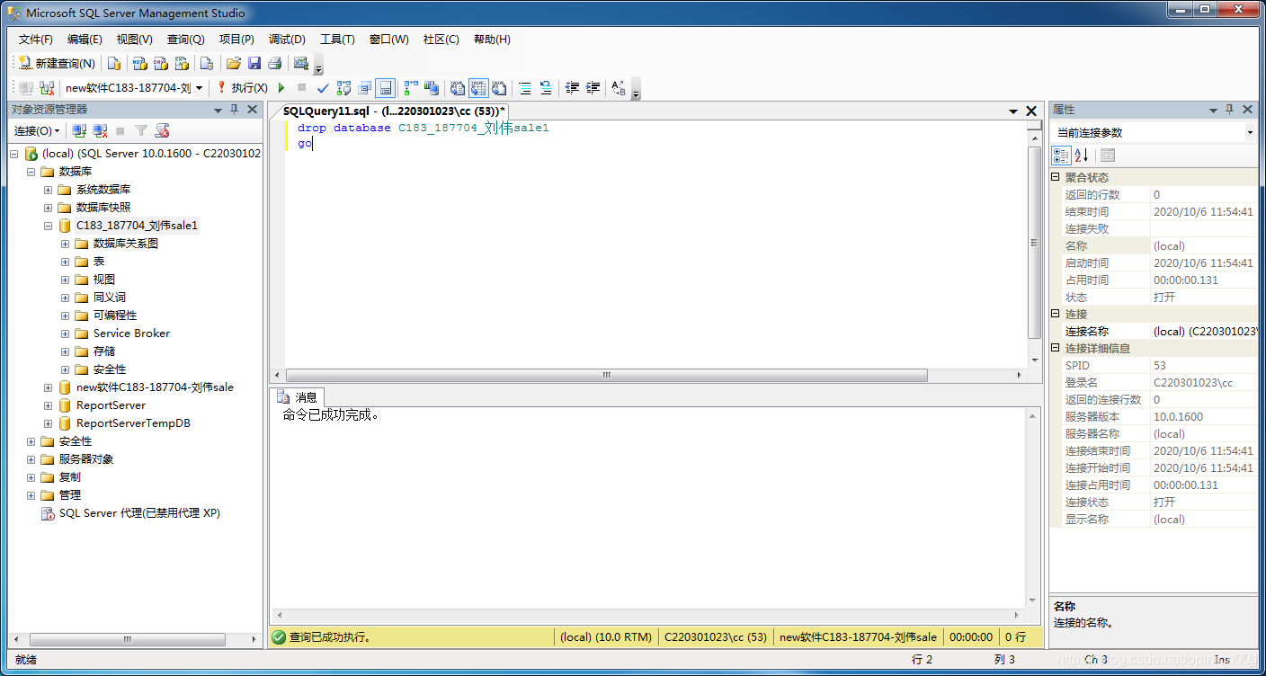Comment out the selected lines icon

click(x=524, y=88)
